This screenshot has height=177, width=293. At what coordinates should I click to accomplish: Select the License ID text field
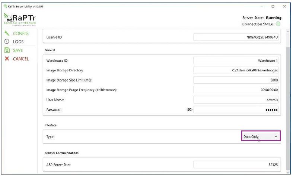click(x=236, y=38)
